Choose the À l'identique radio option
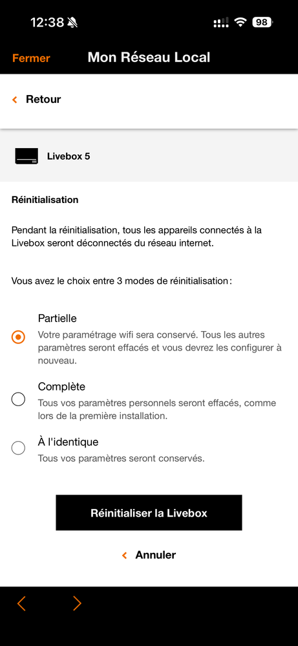This screenshot has width=298, height=646. coord(18,448)
